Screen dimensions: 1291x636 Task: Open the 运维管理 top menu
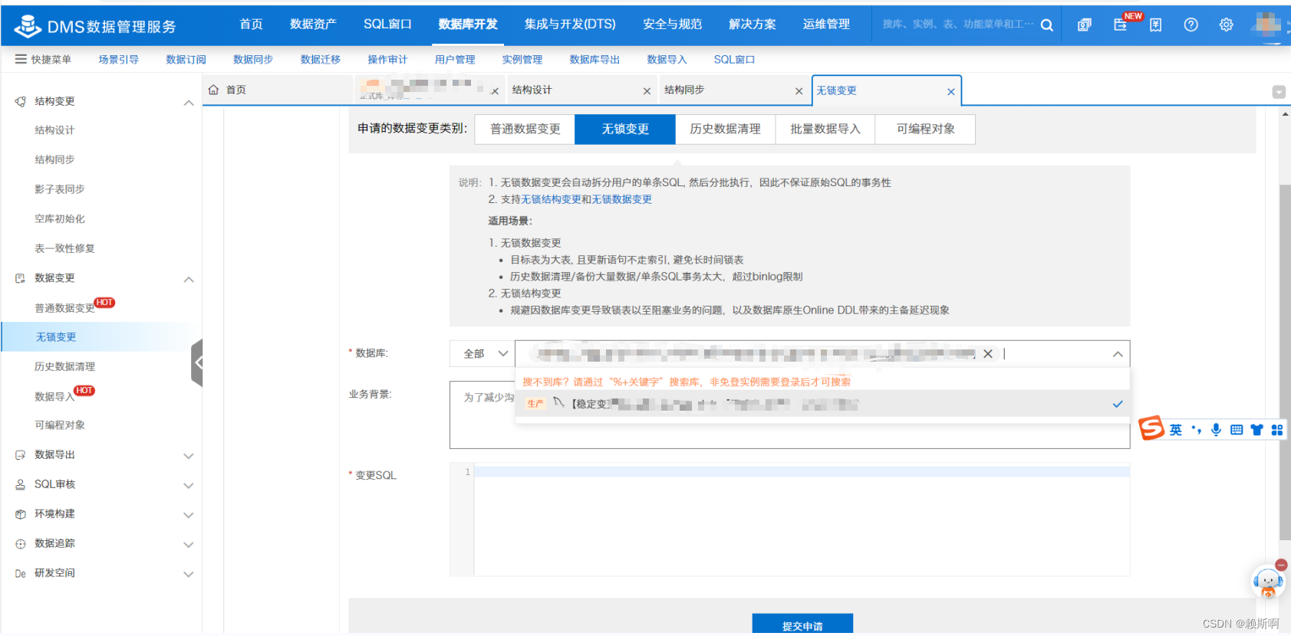tap(826, 25)
